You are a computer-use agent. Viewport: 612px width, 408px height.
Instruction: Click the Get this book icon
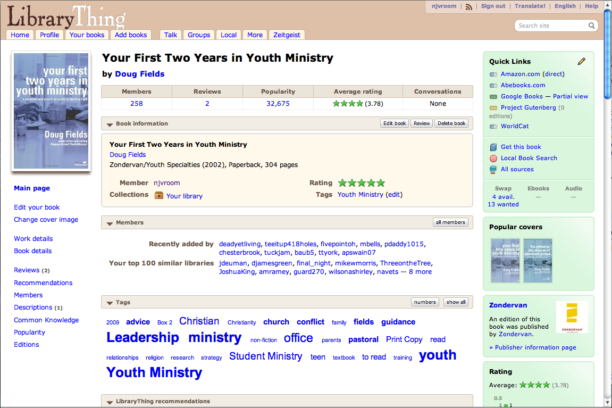(493, 147)
